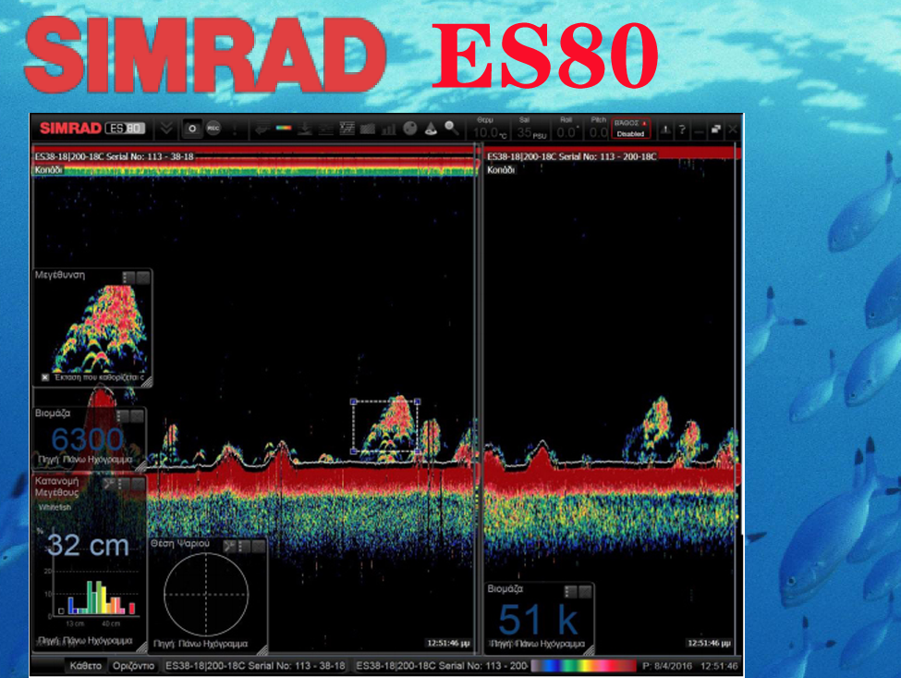
Task: Open the menu with the double-chevron button
Action: pos(166,129)
